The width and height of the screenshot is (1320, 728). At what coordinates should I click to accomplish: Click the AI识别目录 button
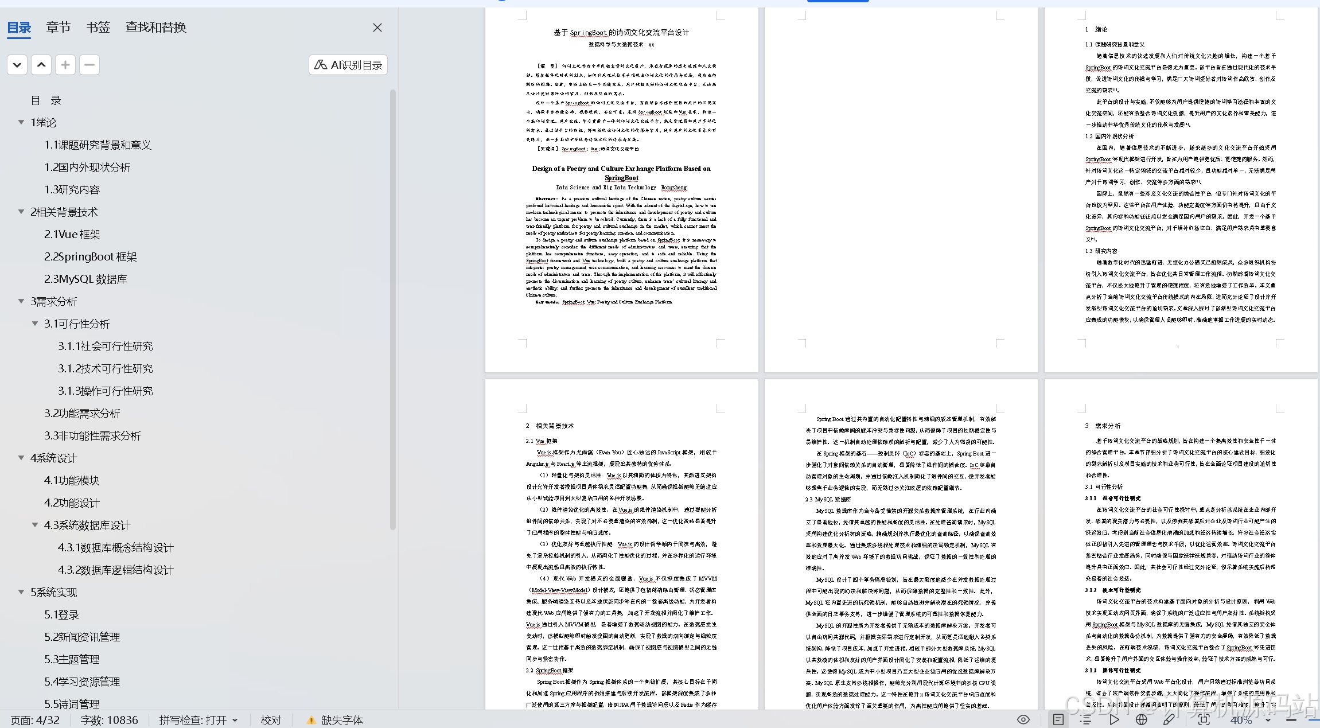tap(348, 65)
